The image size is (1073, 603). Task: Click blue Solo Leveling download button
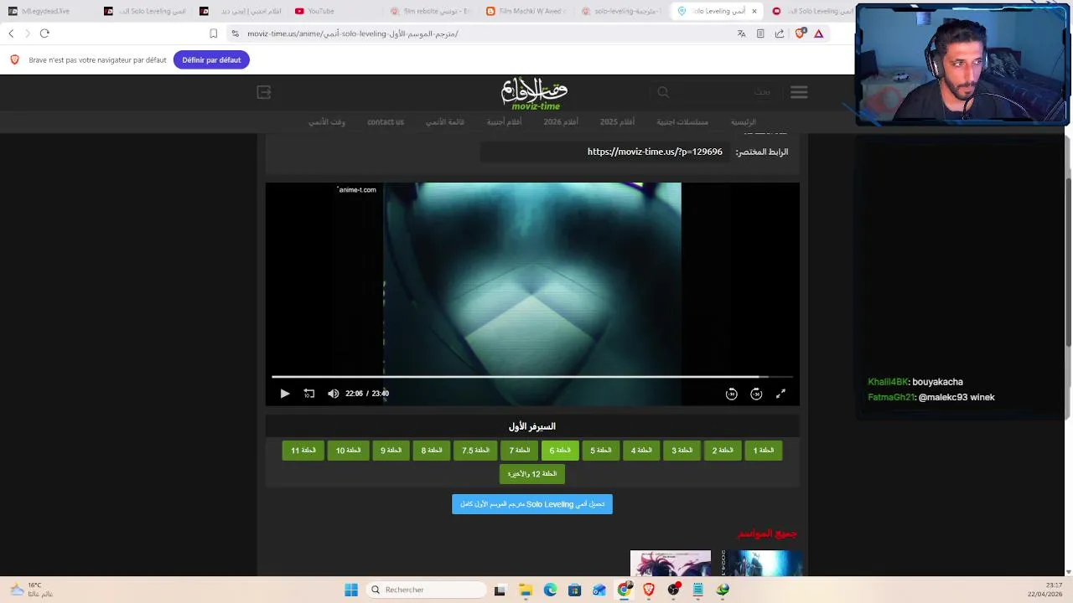[x=532, y=504]
